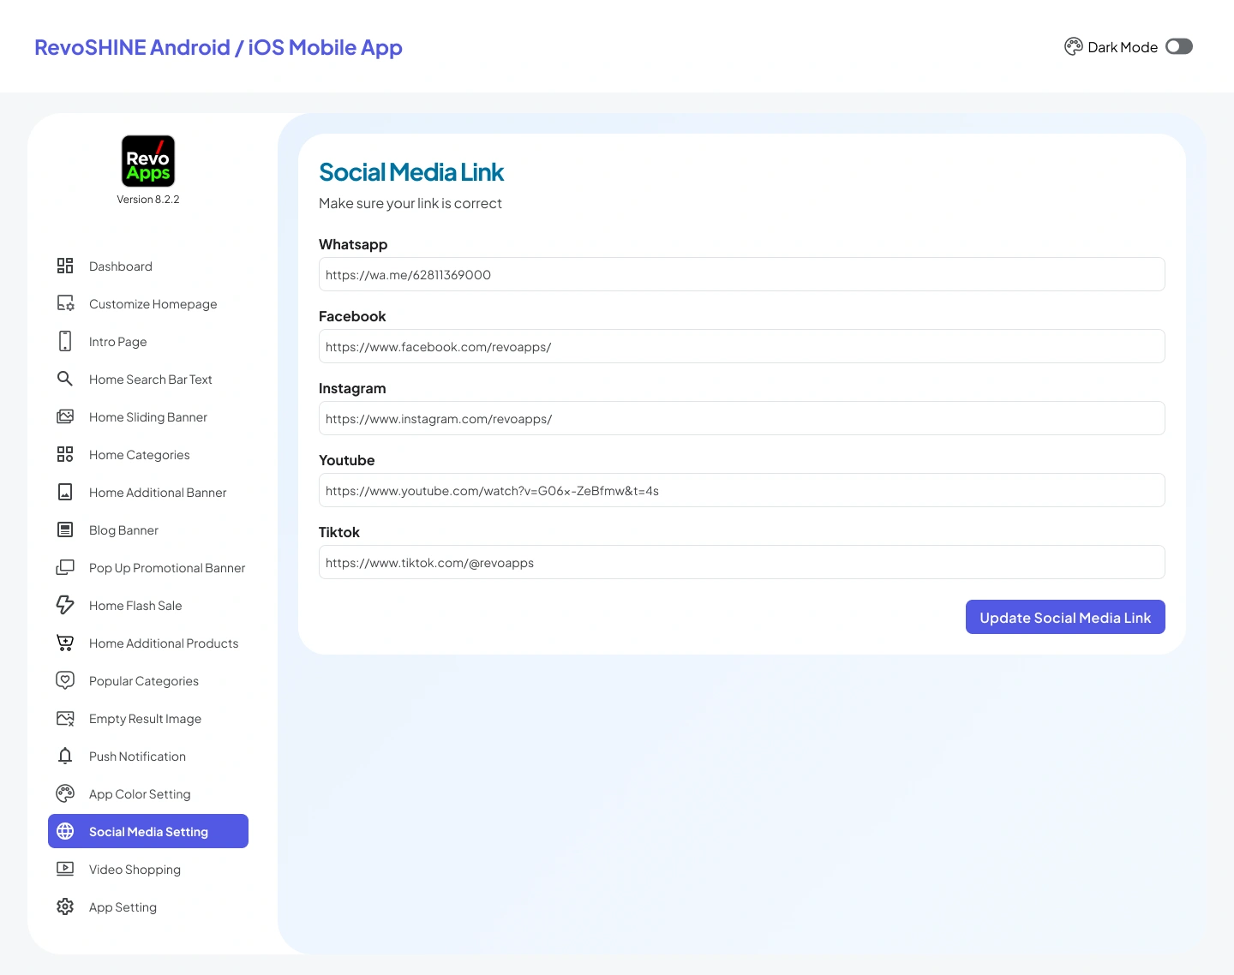Focus the Whatsapp link field
Image resolution: width=1234 pixels, height=975 pixels.
(742, 274)
